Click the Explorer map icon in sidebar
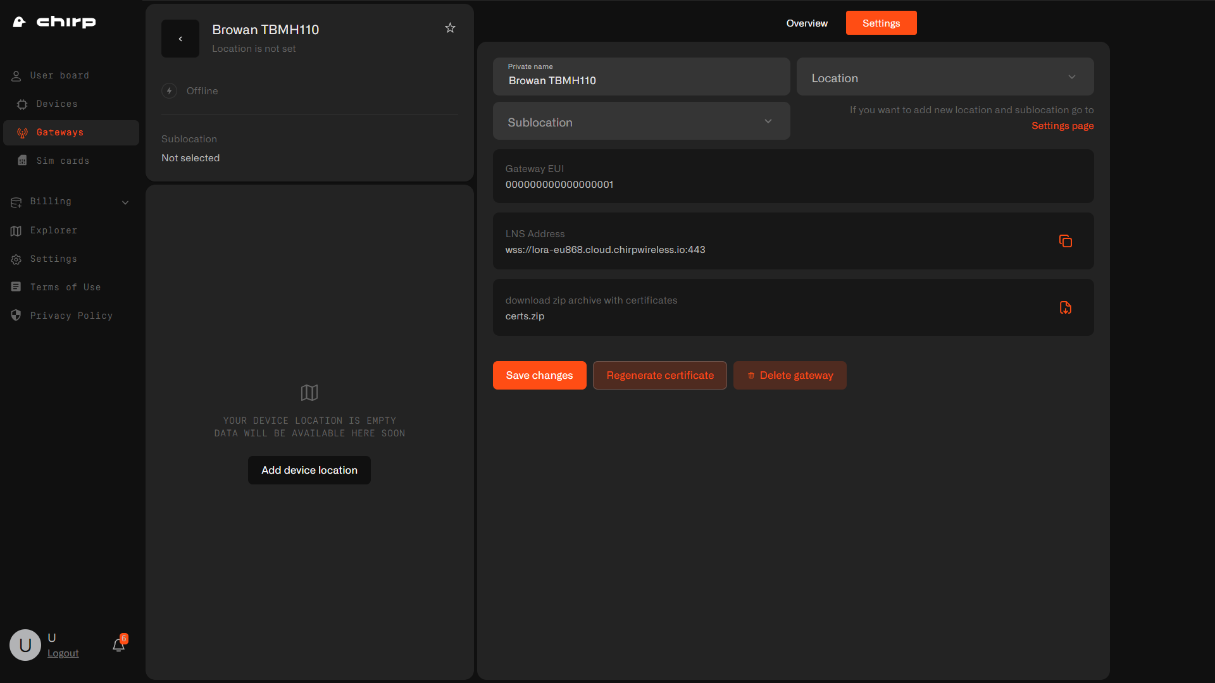 pyautogui.click(x=16, y=231)
